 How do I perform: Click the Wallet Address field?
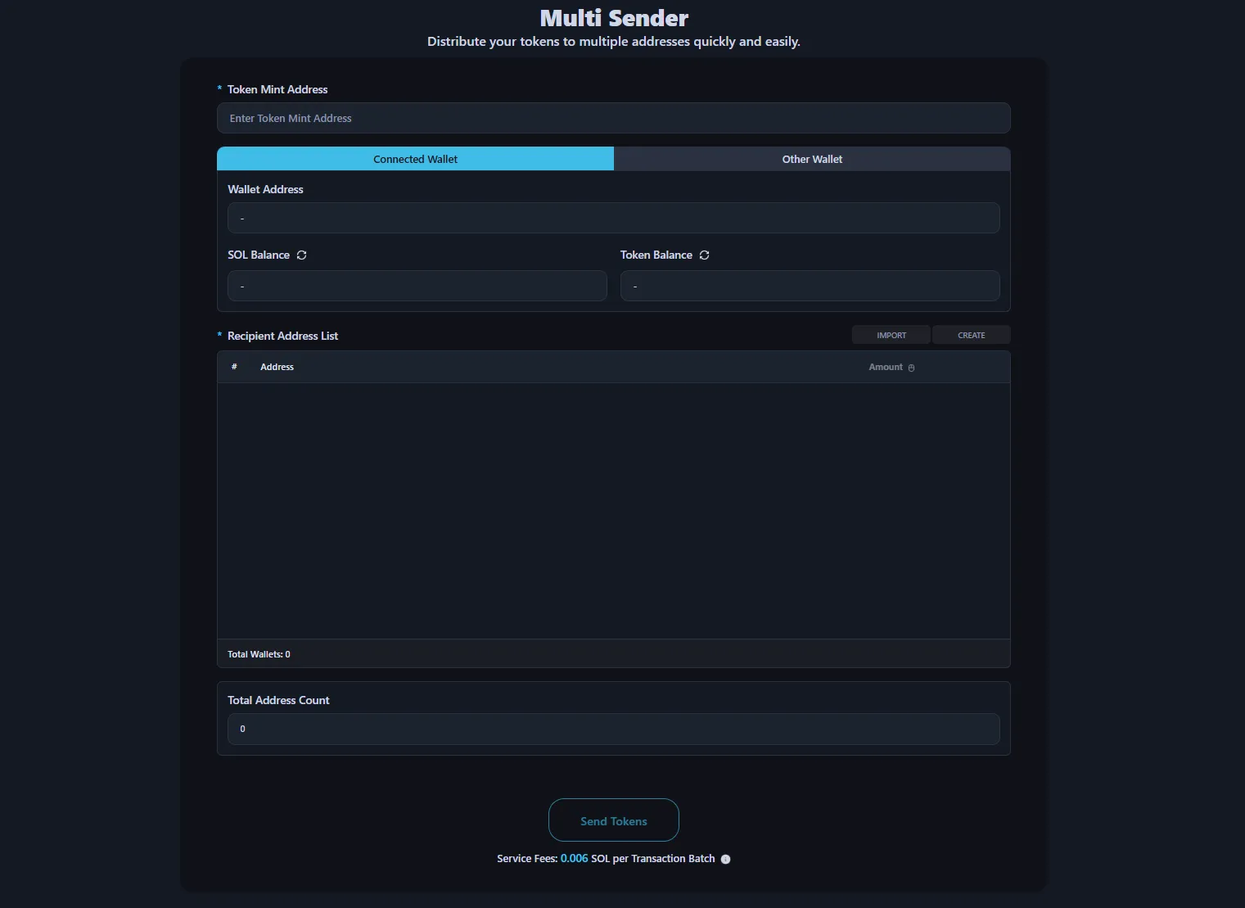click(613, 218)
